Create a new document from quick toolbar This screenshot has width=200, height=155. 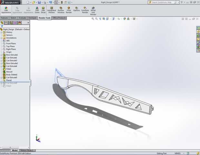(28, 2)
